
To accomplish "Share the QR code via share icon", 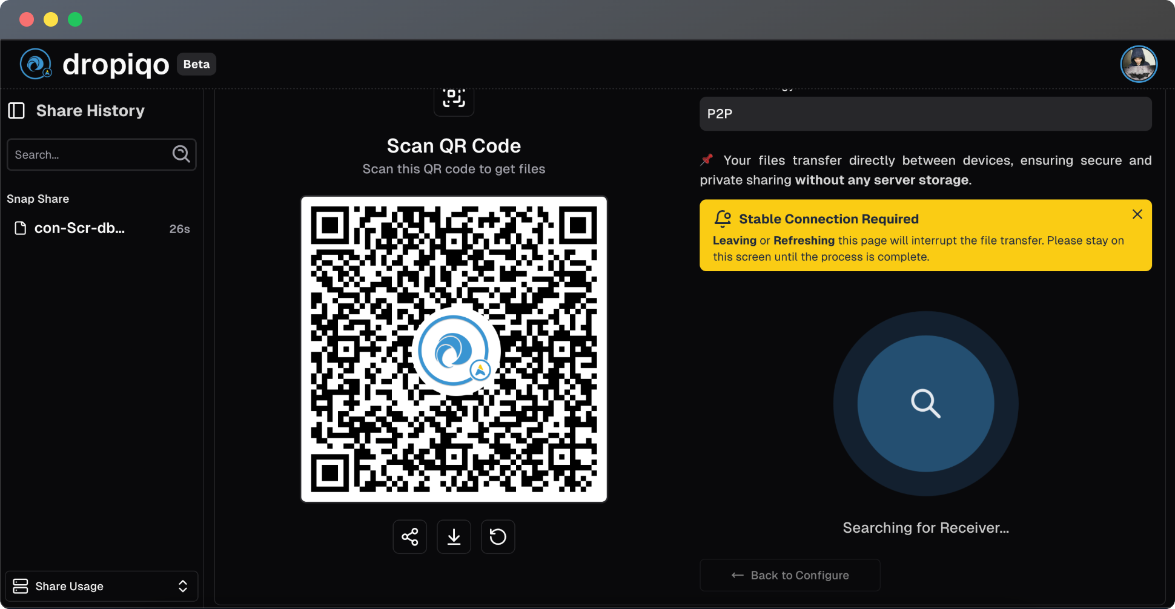I will pos(410,536).
